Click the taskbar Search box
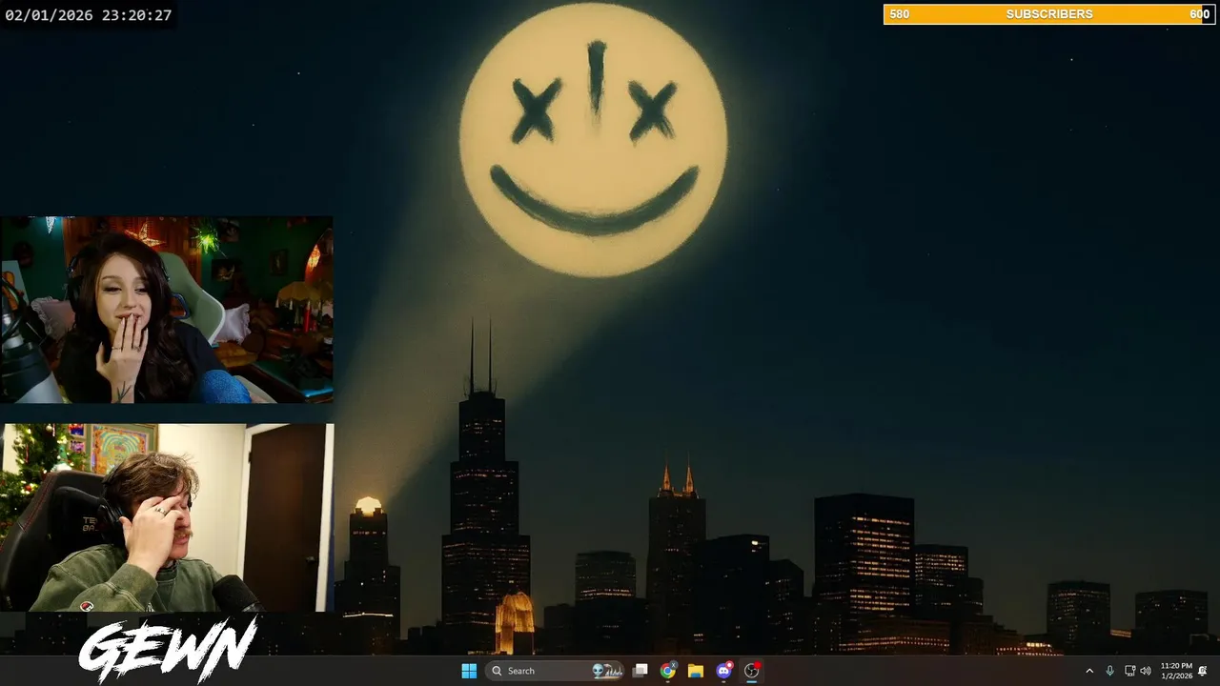1220x686 pixels. [x=555, y=671]
